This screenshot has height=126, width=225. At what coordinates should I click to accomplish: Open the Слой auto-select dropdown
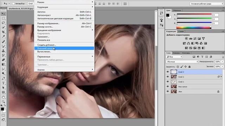[x=31, y=3]
